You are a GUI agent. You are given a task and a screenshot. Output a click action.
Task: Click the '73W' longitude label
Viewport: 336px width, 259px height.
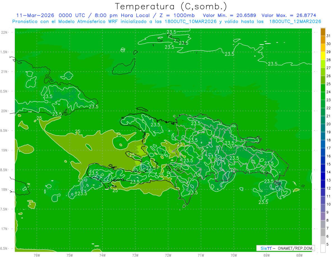click(x=135, y=255)
